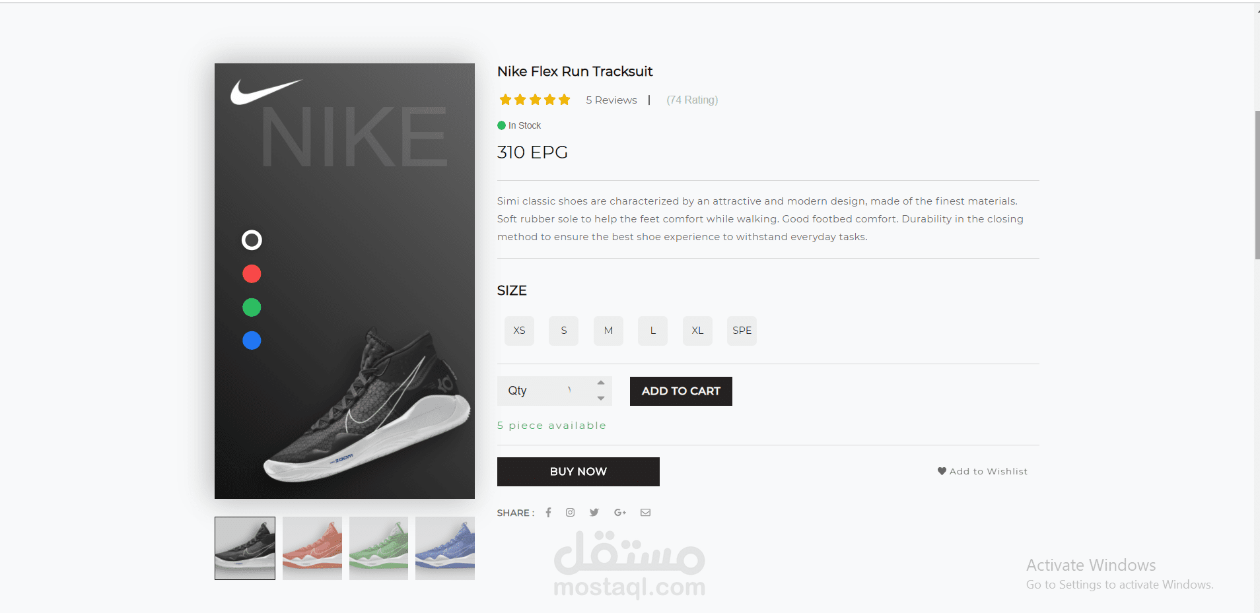This screenshot has width=1260, height=613.
Task: Decrease quantity with the down arrow
Action: click(x=601, y=399)
